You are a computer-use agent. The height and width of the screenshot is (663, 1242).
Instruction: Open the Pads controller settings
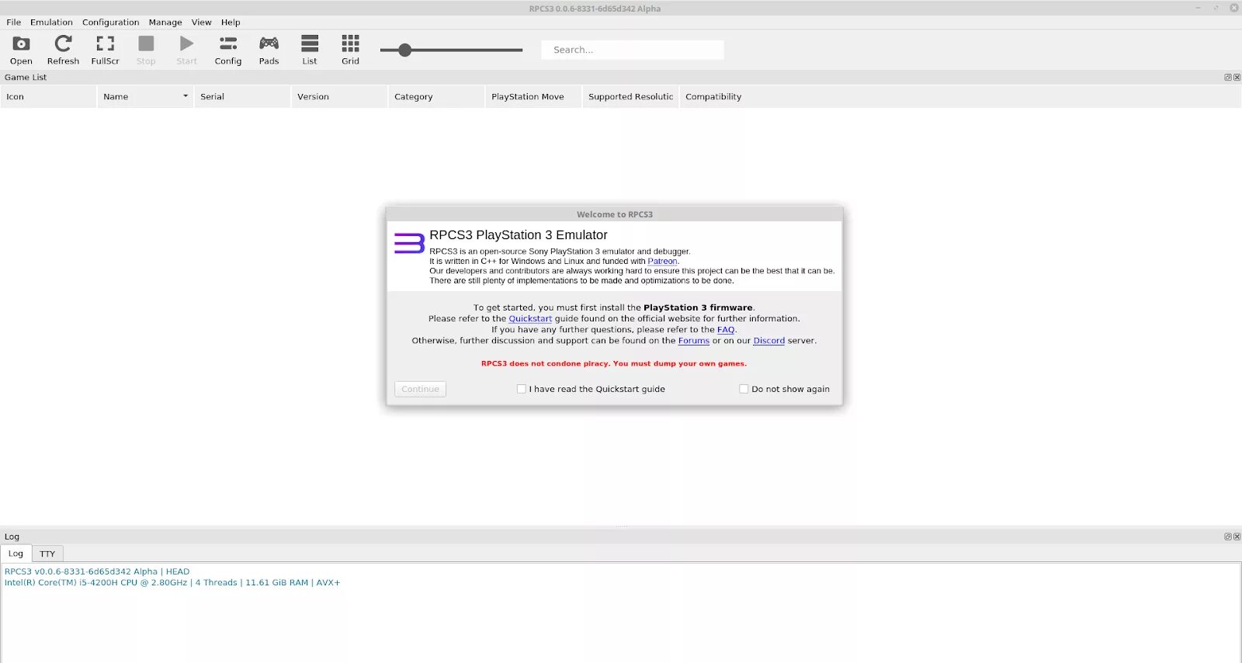point(269,50)
